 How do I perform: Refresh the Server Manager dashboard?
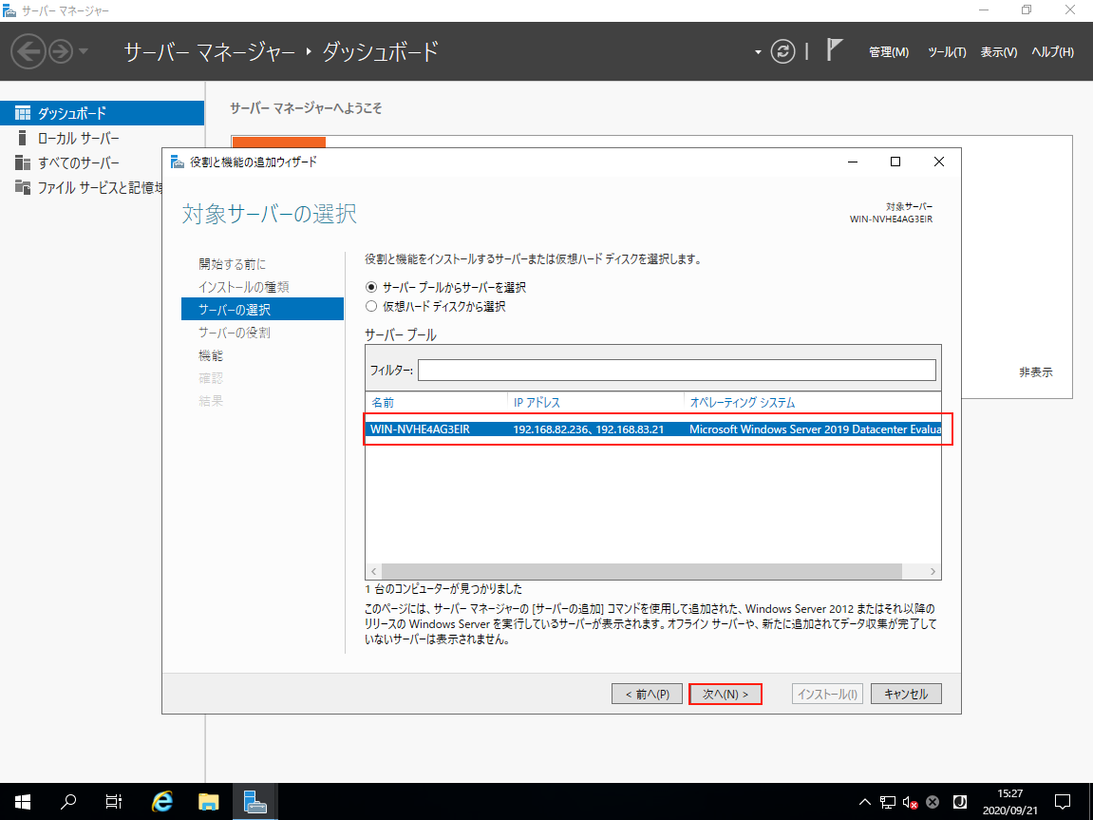pyautogui.click(x=782, y=51)
